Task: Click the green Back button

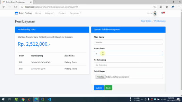Action: 108,88
